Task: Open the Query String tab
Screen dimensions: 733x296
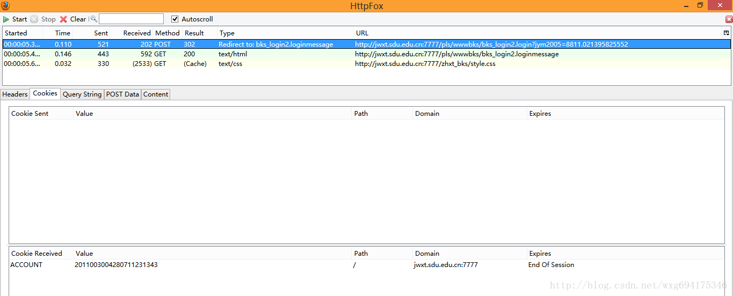Action: click(x=82, y=94)
